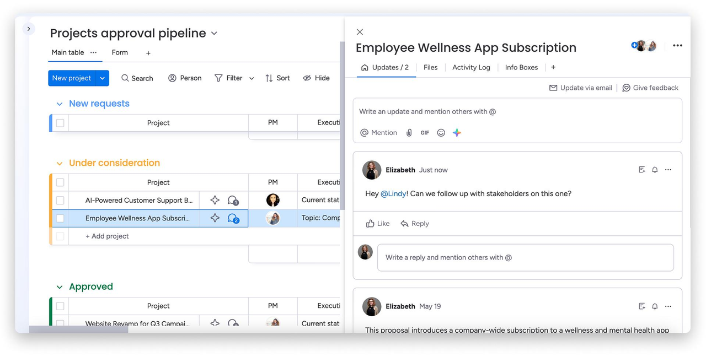Image resolution: width=706 pixels, height=357 pixels.
Task: Switch to the Form view tab
Action: click(x=120, y=52)
